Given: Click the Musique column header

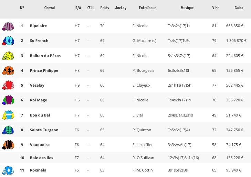Looking at the screenshot, I should coord(187,8).
